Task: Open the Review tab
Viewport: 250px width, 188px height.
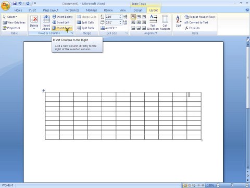Action: coord(108,10)
